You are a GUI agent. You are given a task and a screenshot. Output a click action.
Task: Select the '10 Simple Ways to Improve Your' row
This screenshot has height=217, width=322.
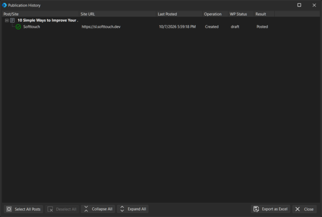pos(161,20)
